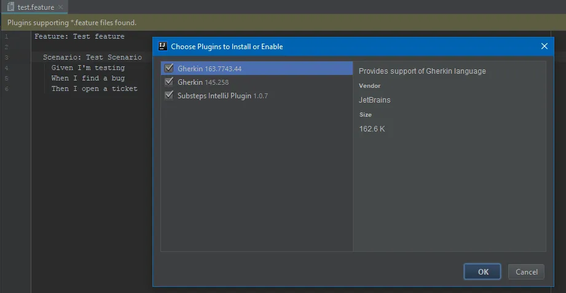Place cursor on 'When I find a bug'

click(x=88, y=78)
